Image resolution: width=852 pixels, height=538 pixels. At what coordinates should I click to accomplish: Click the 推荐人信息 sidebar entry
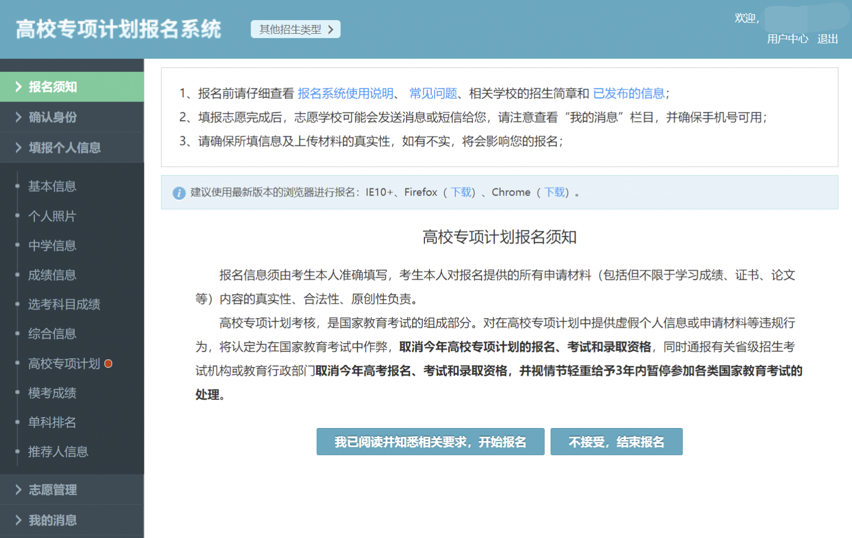click(x=58, y=451)
